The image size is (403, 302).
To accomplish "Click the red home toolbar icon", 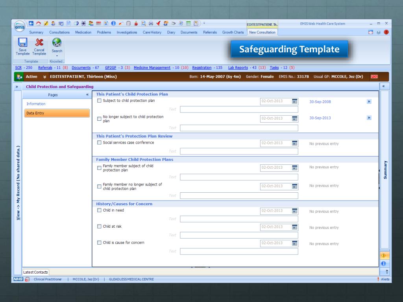I will tap(39, 23).
